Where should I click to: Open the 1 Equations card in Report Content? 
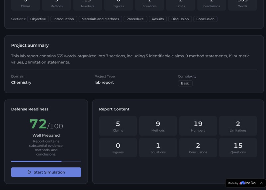158,148
